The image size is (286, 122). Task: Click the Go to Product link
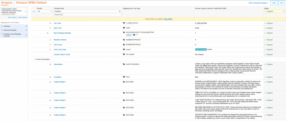12,17
